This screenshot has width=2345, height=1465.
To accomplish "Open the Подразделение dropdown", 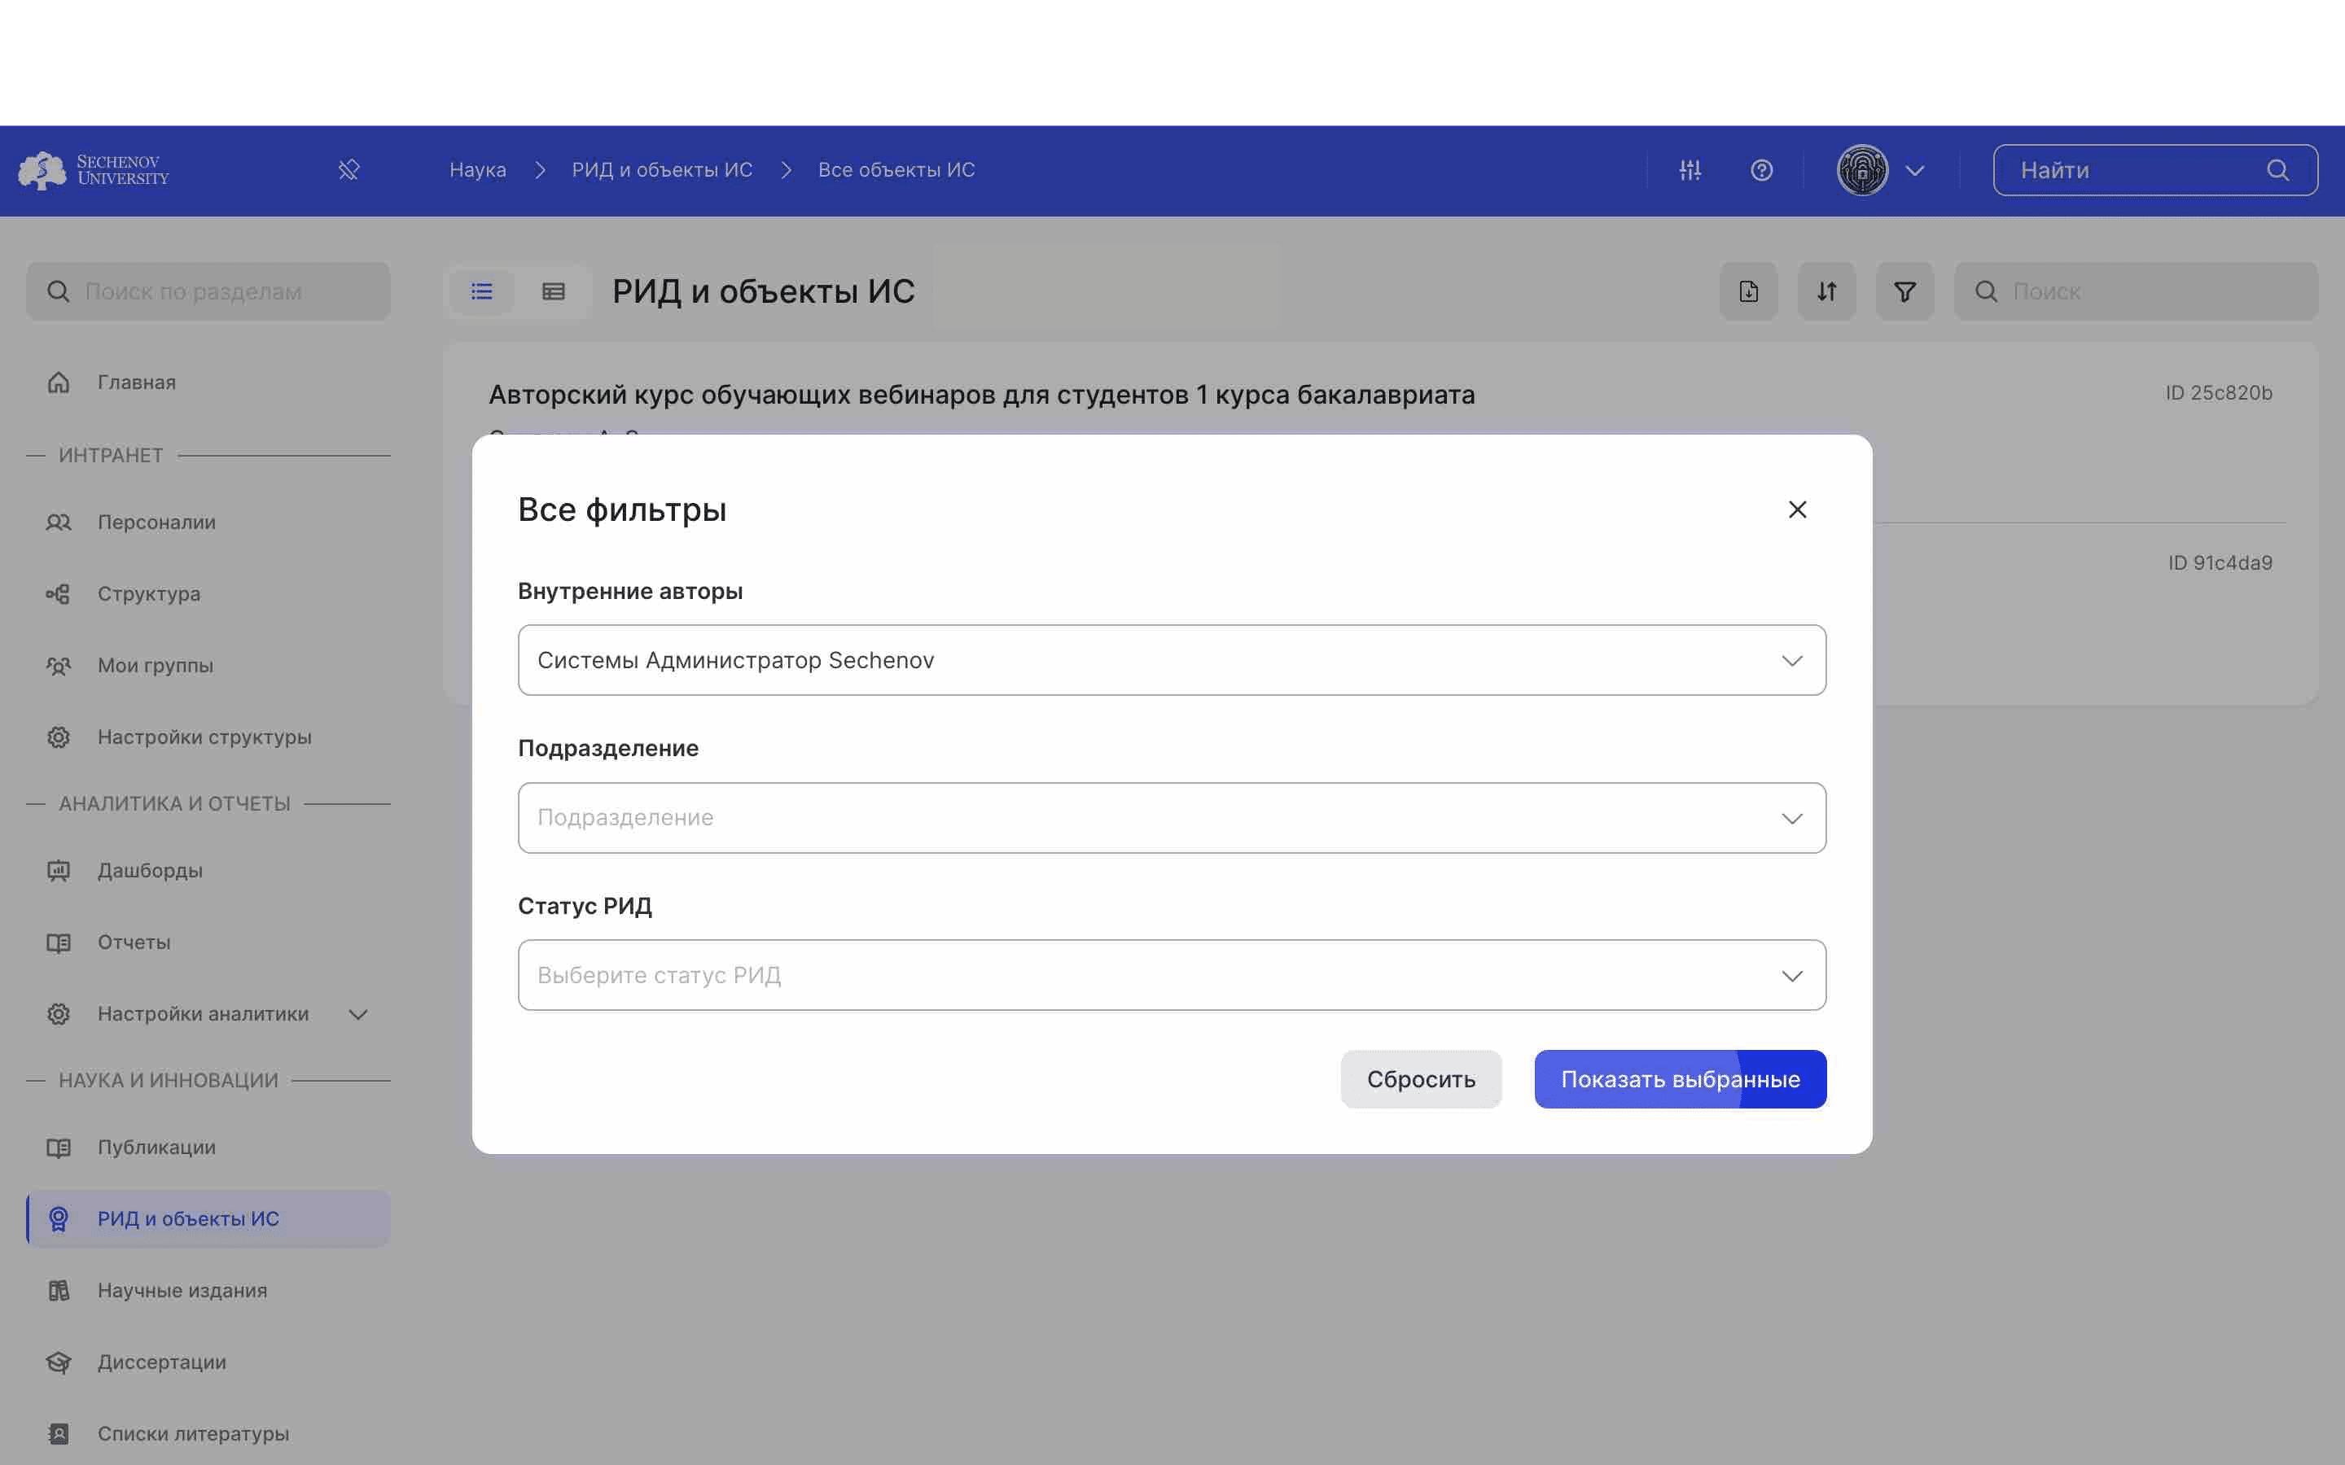I will [x=1172, y=818].
